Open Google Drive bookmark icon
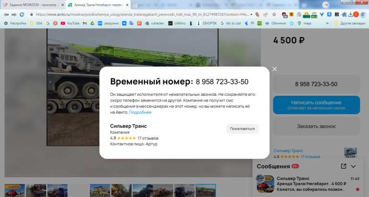This screenshot has width=369, height=197. coord(92,23)
